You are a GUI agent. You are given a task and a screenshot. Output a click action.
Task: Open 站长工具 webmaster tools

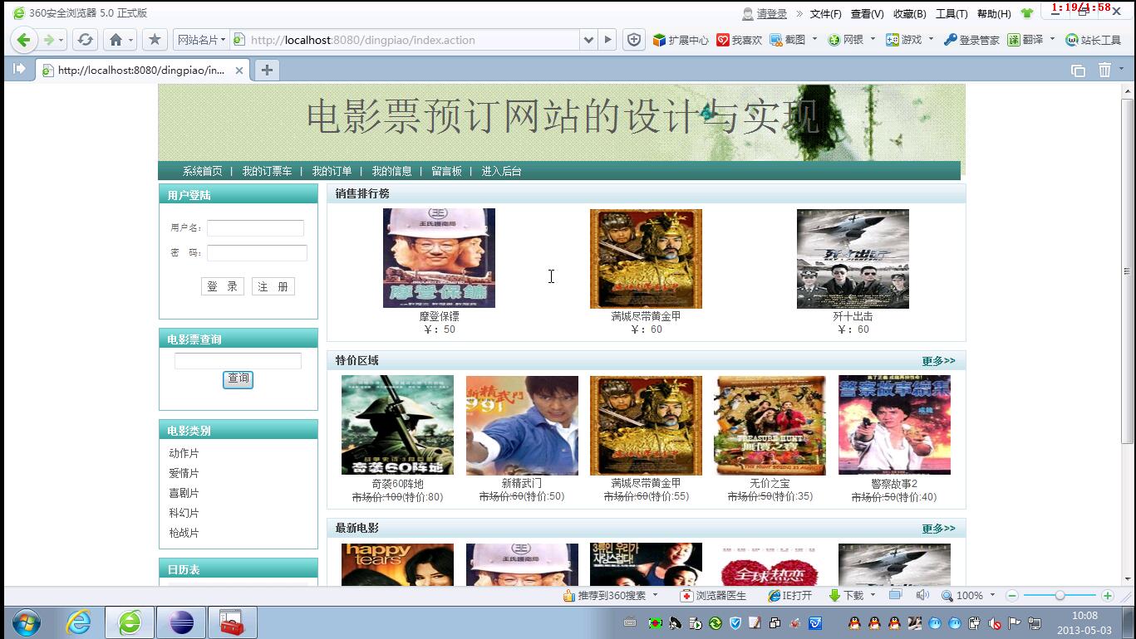tap(1093, 40)
